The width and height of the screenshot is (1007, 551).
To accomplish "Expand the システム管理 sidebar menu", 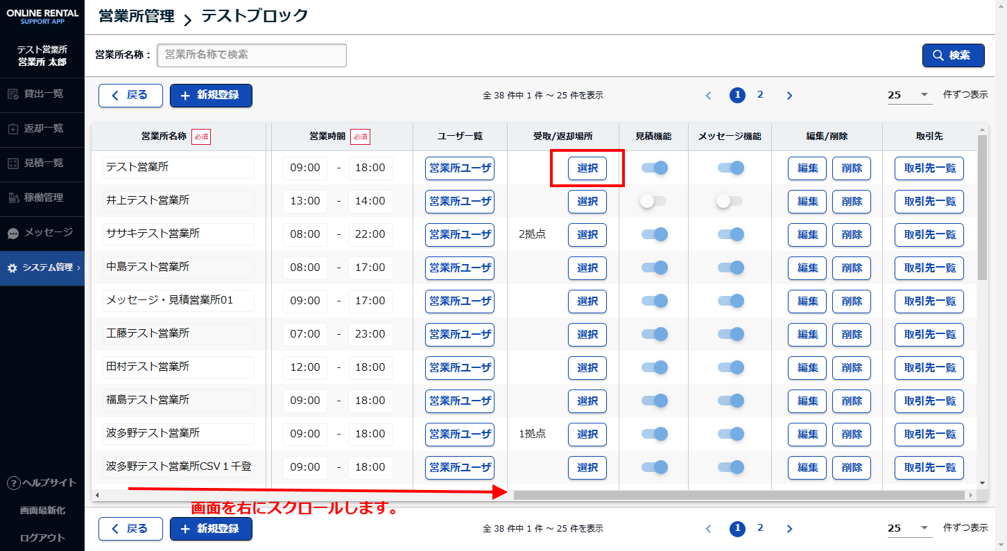I will coord(42,268).
